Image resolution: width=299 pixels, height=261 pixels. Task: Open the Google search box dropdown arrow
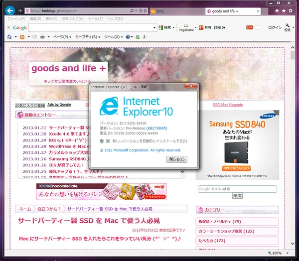pos(154,28)
